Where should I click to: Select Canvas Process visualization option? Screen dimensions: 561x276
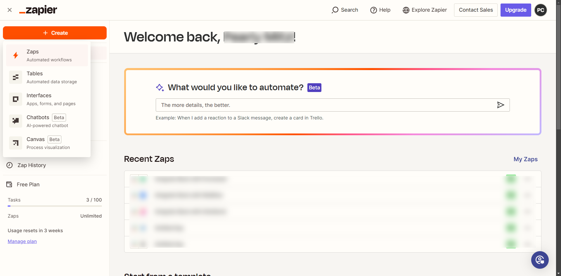point(48,143)
